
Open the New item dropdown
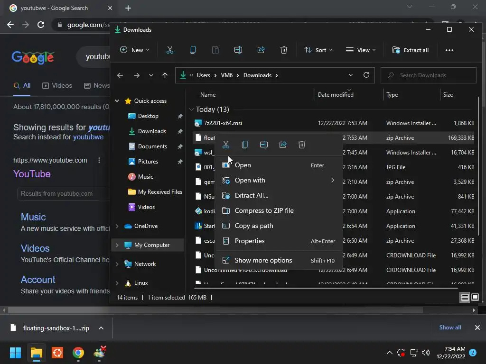[134, 50]
